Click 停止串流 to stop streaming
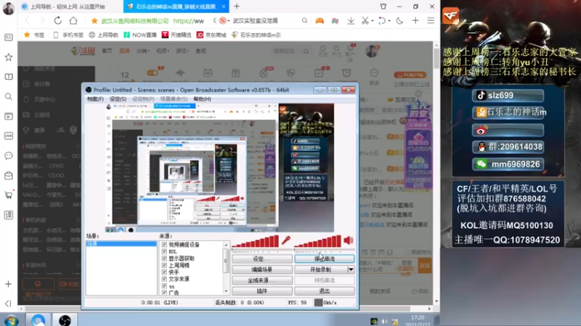The height and width of the screenshot is (326, 581). pyautogui.click(x=324, y=259)
